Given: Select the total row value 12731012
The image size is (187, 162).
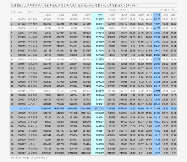Looking at the screenshot, I should click(x=98, y=109).
